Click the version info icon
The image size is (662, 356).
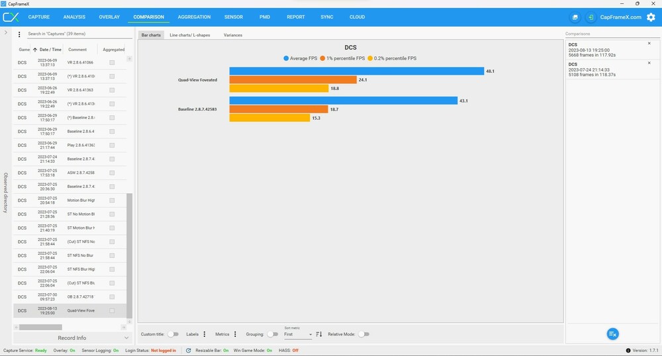[628, 351]
